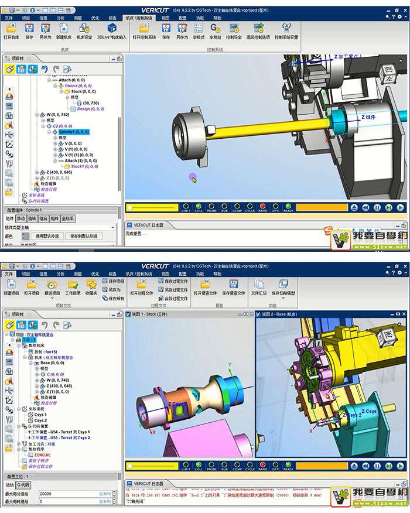Image resolution: width=410 pixels, height=513 pixels.
Task: Click 打开项目 icon in lower window ribbon
Action: [32, 284]
